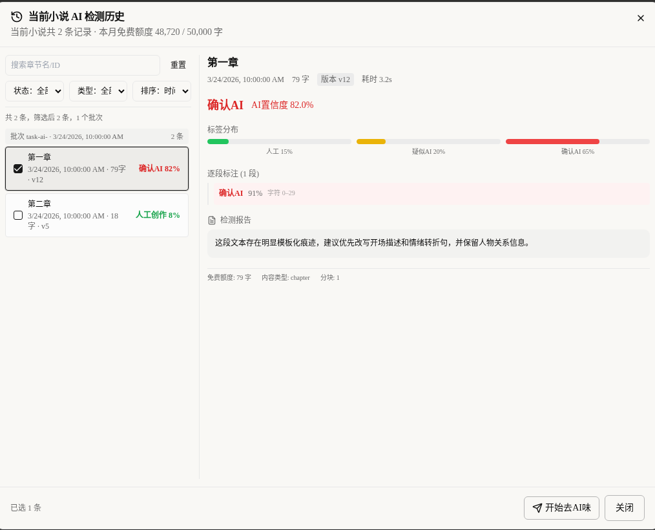Click the document icon beside 检测报告
This screenshot has width=655, height=530.
[211, 220]
